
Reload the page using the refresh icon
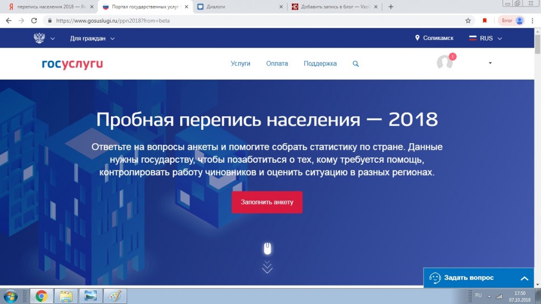pos(34,21)
